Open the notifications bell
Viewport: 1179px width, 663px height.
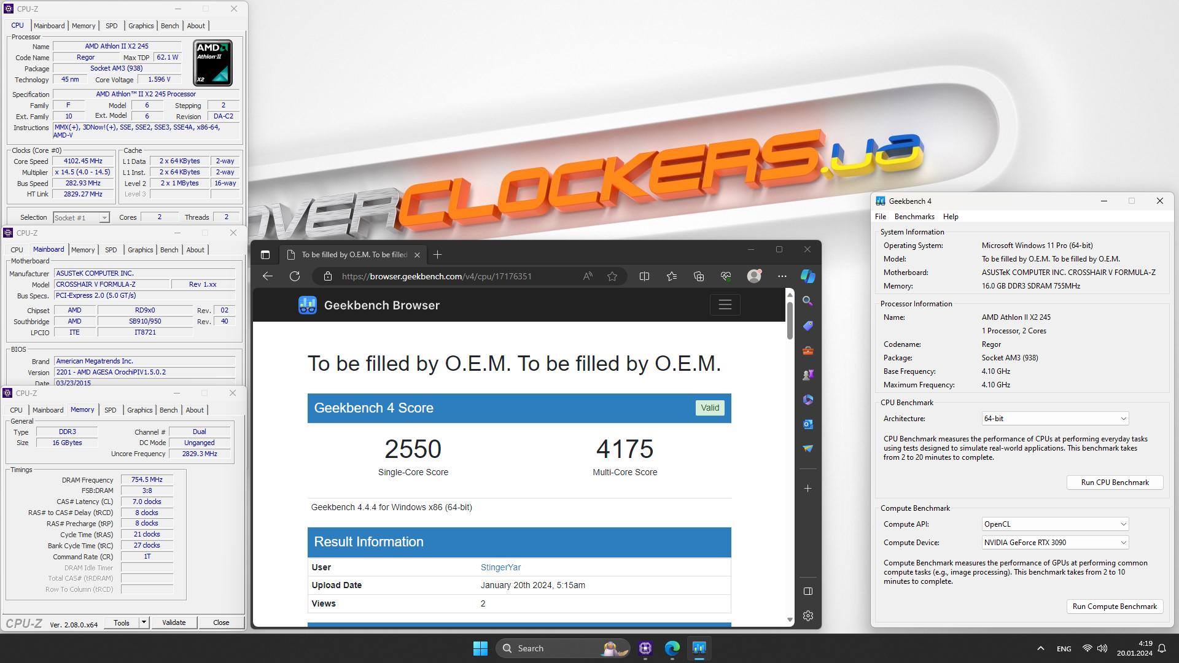pyautogui.click(x=1162, y=648)
